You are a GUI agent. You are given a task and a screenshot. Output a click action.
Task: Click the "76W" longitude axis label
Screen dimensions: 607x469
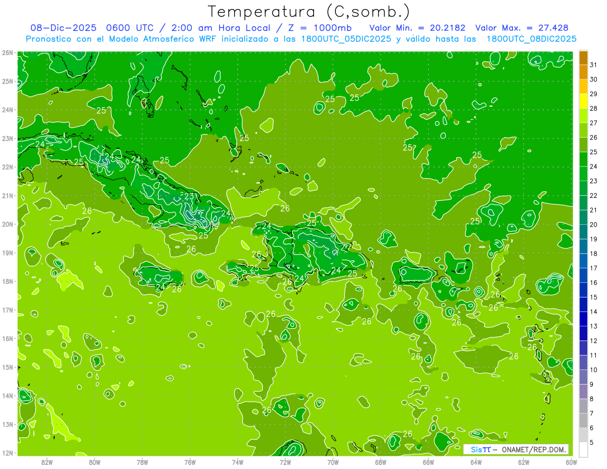(190, 461)
